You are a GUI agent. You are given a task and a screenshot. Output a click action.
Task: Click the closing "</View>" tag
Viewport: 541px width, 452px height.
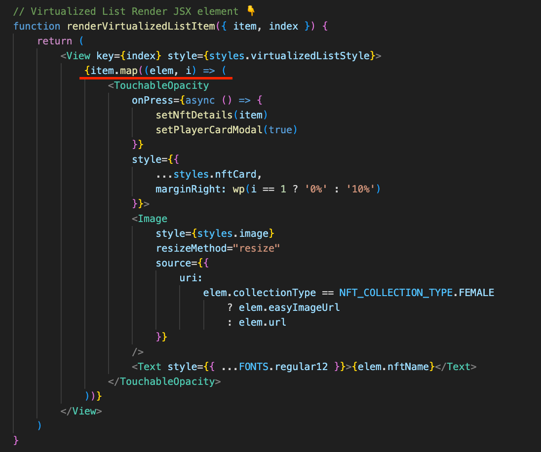pos(81,411)
